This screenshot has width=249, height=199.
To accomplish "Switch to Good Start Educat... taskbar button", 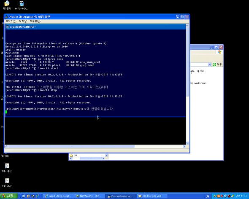I will tap(58, 196).
